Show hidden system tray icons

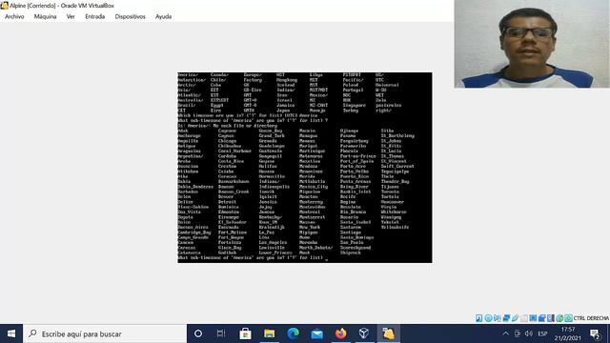click(x=505, y=333)
